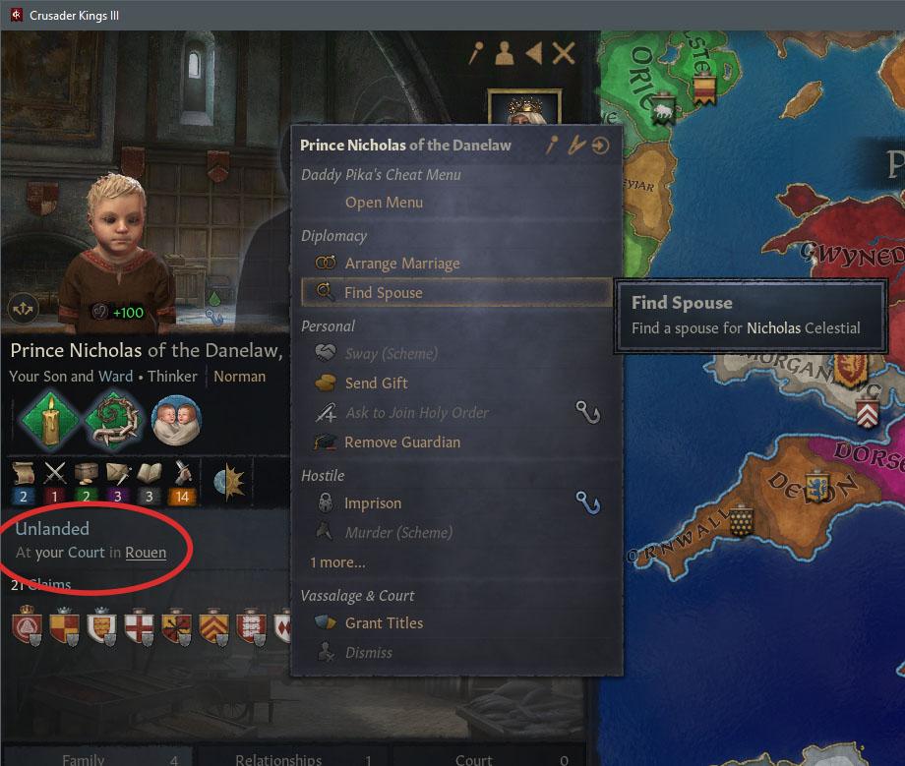Expand the '1 more...' hostile actions
The height and width of the screenshot is (766, 905).
point(337,562)
